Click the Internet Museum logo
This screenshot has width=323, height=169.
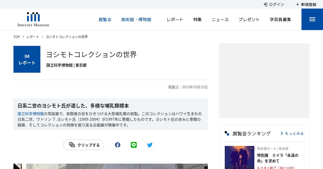tap(33, 19)
